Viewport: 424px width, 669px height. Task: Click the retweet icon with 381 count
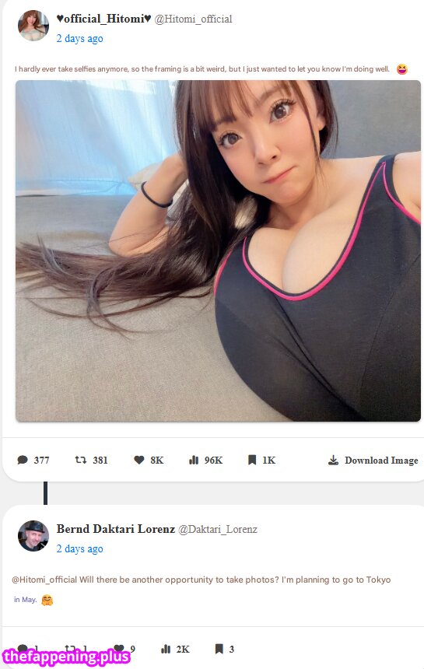pyautogui.click(x=81, y=460)
